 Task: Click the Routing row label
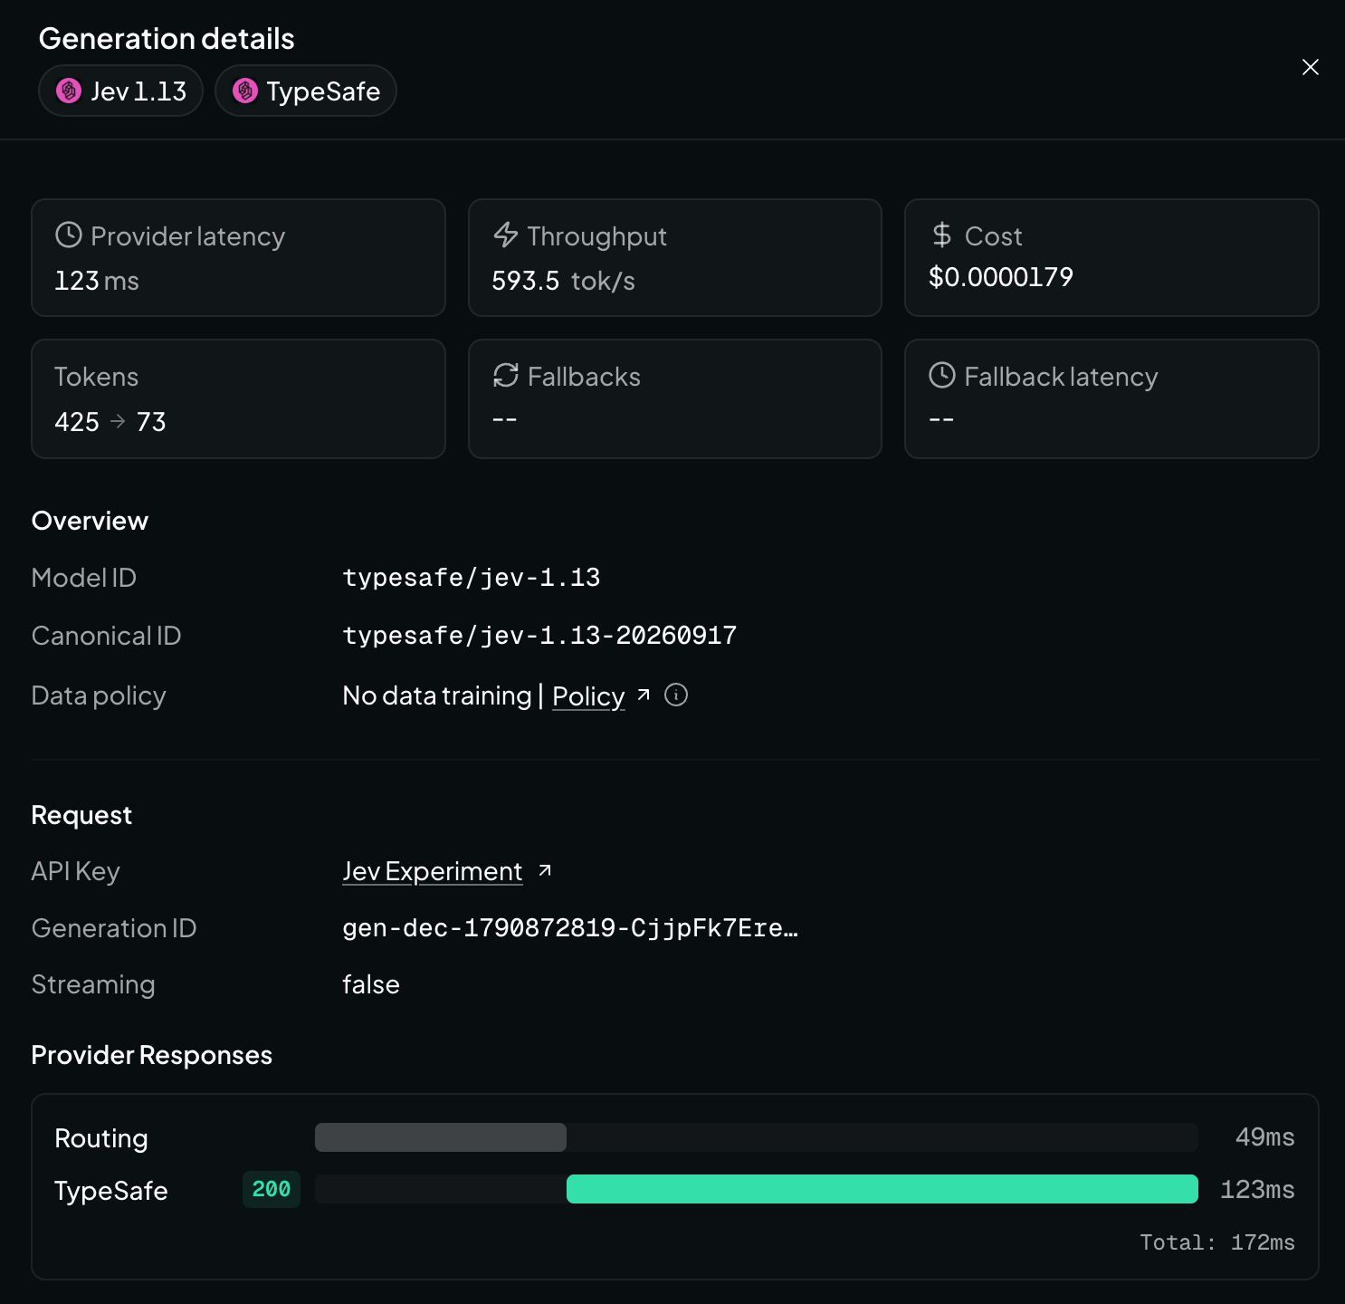[101, 1138]
